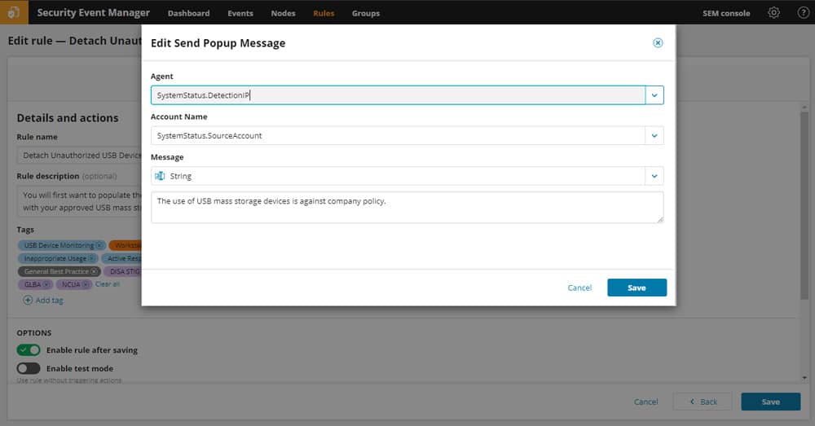Open the Dashboard menu tab
Viewport: 815px width, 426px height.
pos(189,13)
